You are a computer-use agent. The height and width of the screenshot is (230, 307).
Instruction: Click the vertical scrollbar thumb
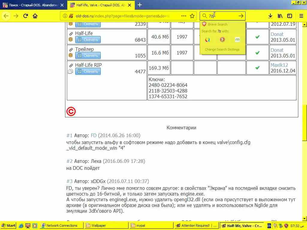coord(305,122)
